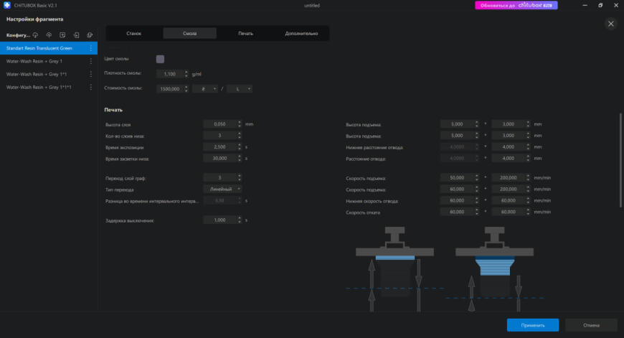The image size is (624, 338).
Task: Click the Применить apply button
Action: point(532,325)
